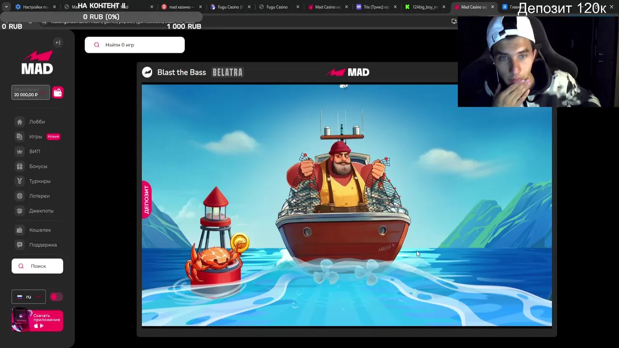Open Поддержка from the sidebar
Screen dimensions: 619x348
click(x=43, y=245)
